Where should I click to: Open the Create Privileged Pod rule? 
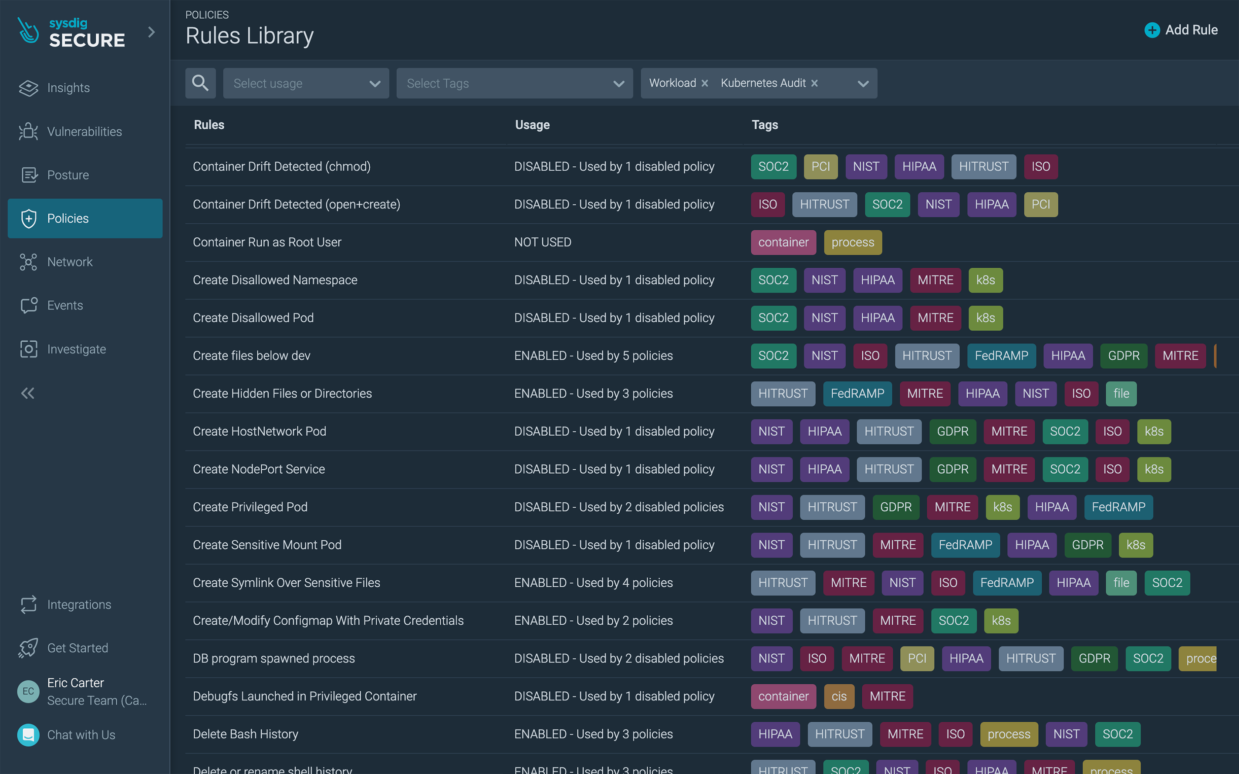tap(250, 507)
